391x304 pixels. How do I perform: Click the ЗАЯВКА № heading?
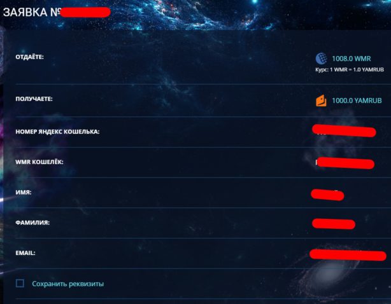31,12
